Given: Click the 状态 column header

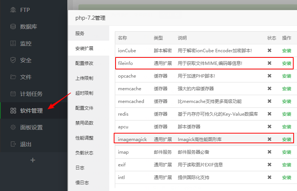Looking at the screenshot, I should [272, 38].
